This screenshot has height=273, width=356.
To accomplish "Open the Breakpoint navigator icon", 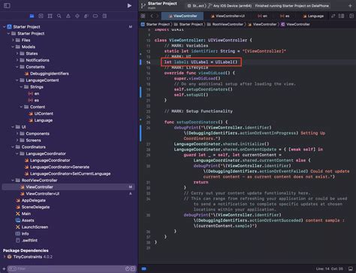I will 95,16.
